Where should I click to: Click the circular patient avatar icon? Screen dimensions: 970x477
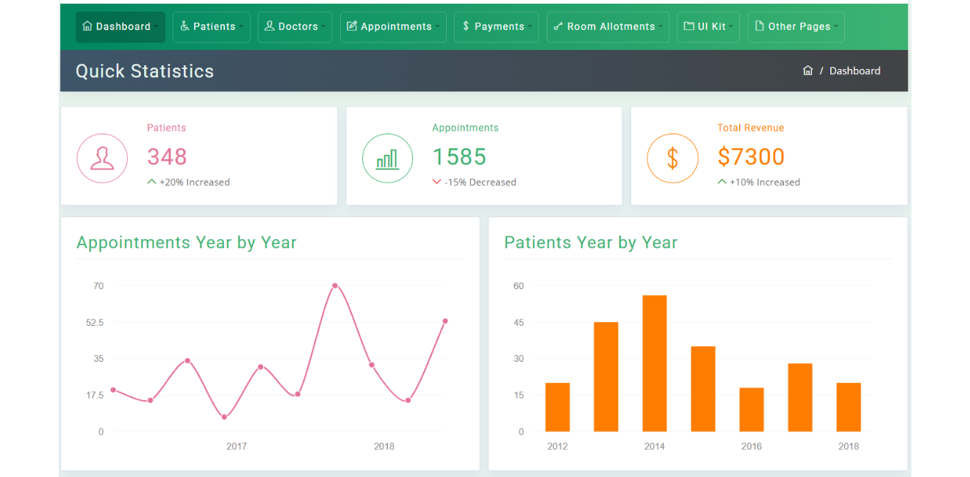click(102, 158)
